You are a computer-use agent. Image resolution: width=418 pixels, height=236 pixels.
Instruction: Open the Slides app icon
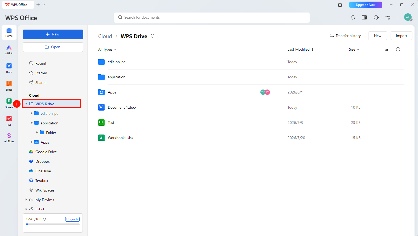point(9,86)
